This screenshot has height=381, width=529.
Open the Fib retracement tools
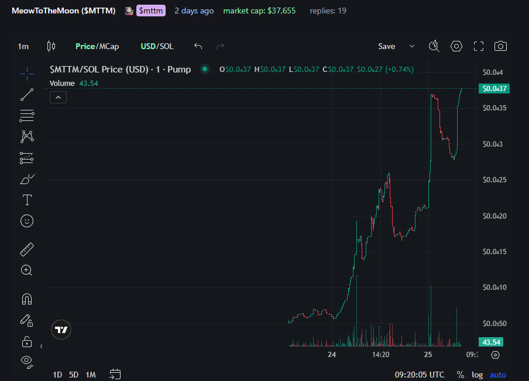tap(27, 116)
